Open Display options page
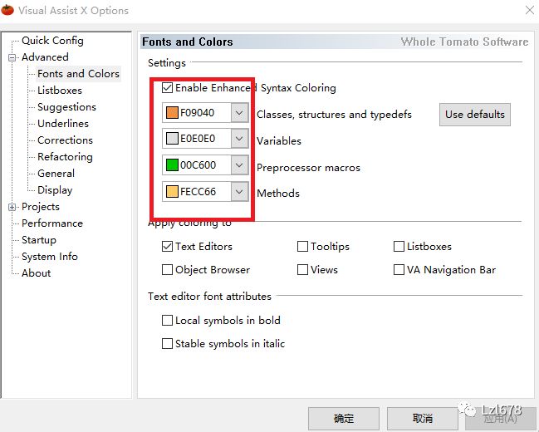Viewport: 539px width, 432px height. (55, 190)
